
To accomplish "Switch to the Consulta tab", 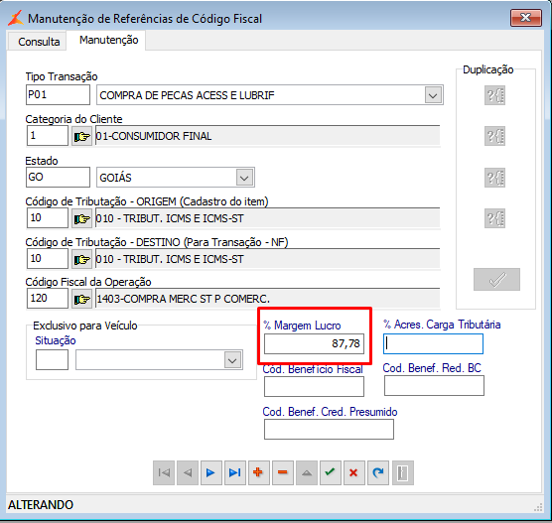I will point(39,42).
